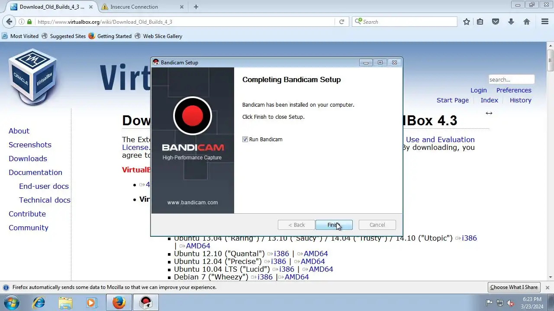Open the History link
Image resolution: width=554 pixels, height=311 pixels.
[520, 100]
